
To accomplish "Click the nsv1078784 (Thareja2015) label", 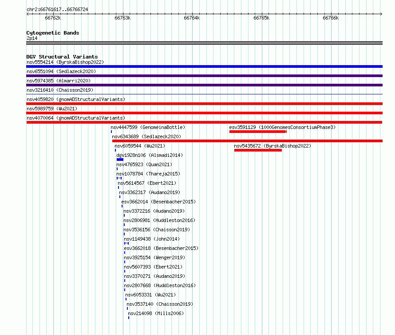I will click(148, 174).
